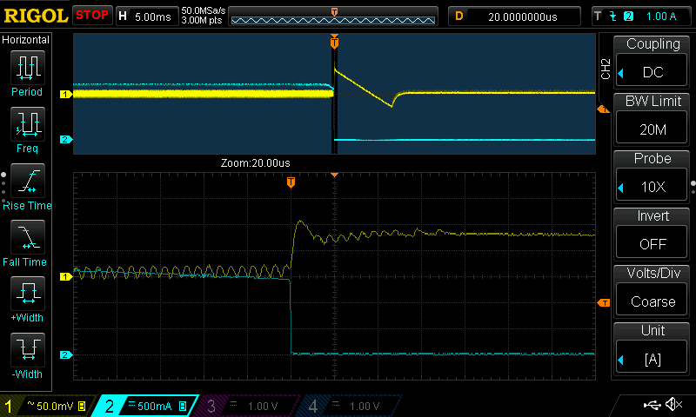Select the +Width measurement icon
This screenshot has width=696, height=417.
27,295
